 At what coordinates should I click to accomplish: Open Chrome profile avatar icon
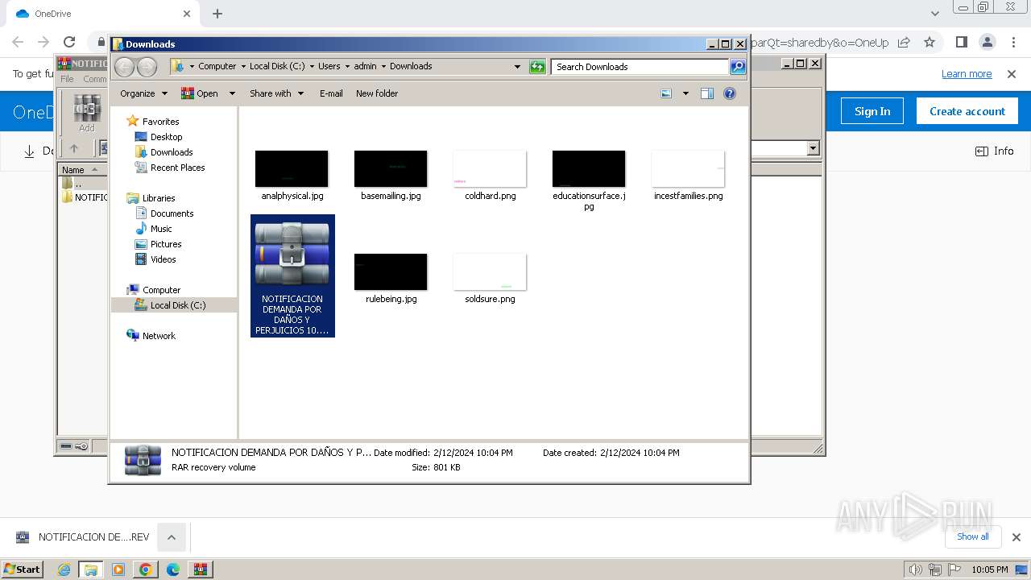pyautogui.click(x=987, y=42)
